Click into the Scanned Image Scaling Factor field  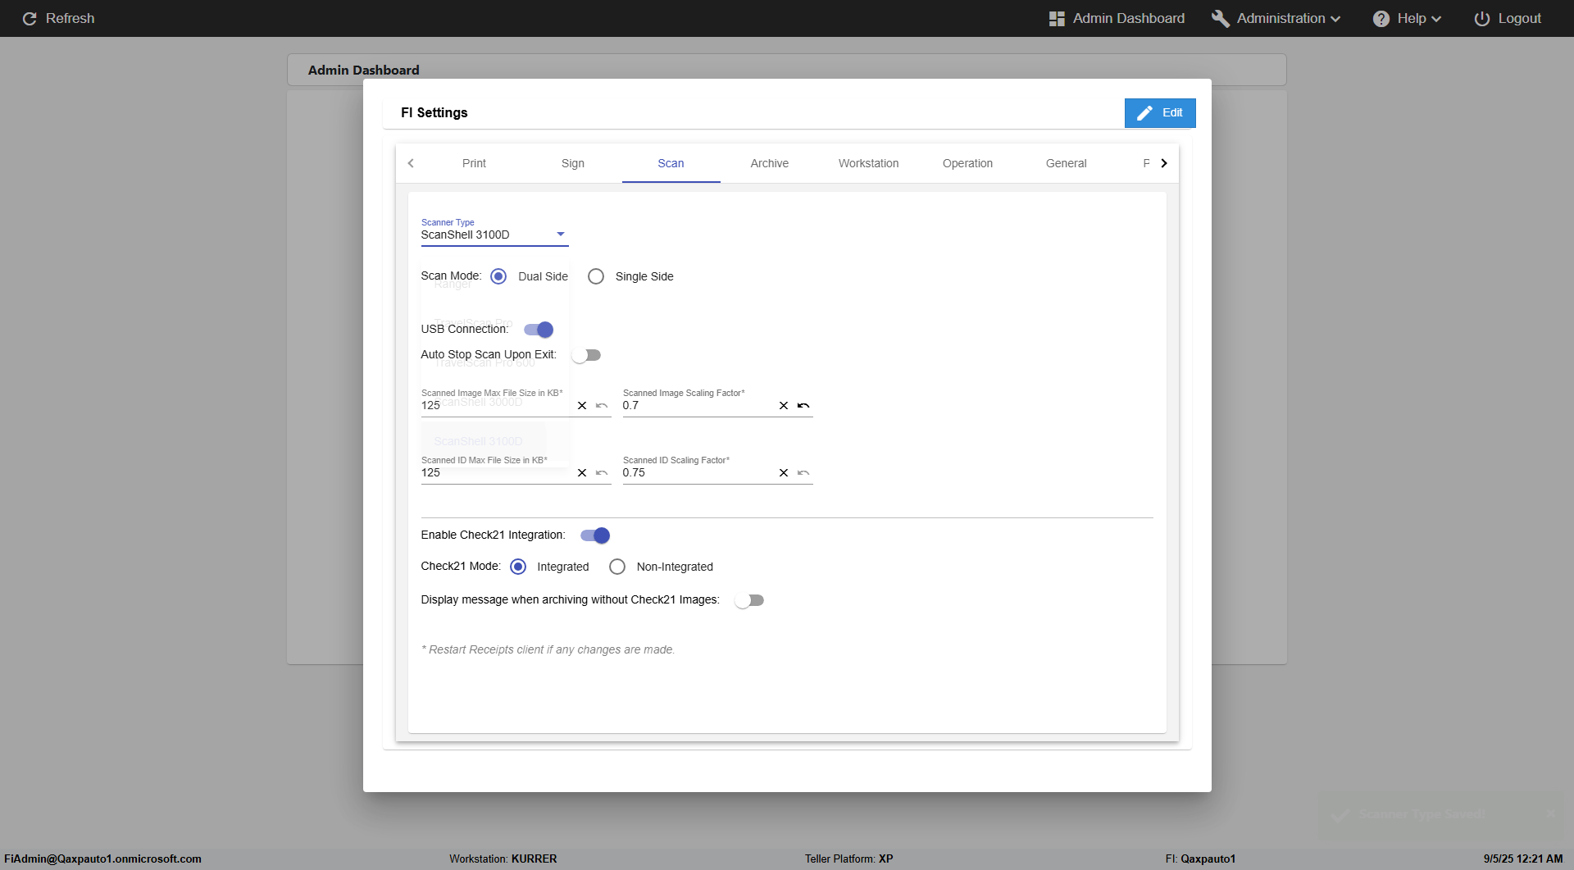697,406
